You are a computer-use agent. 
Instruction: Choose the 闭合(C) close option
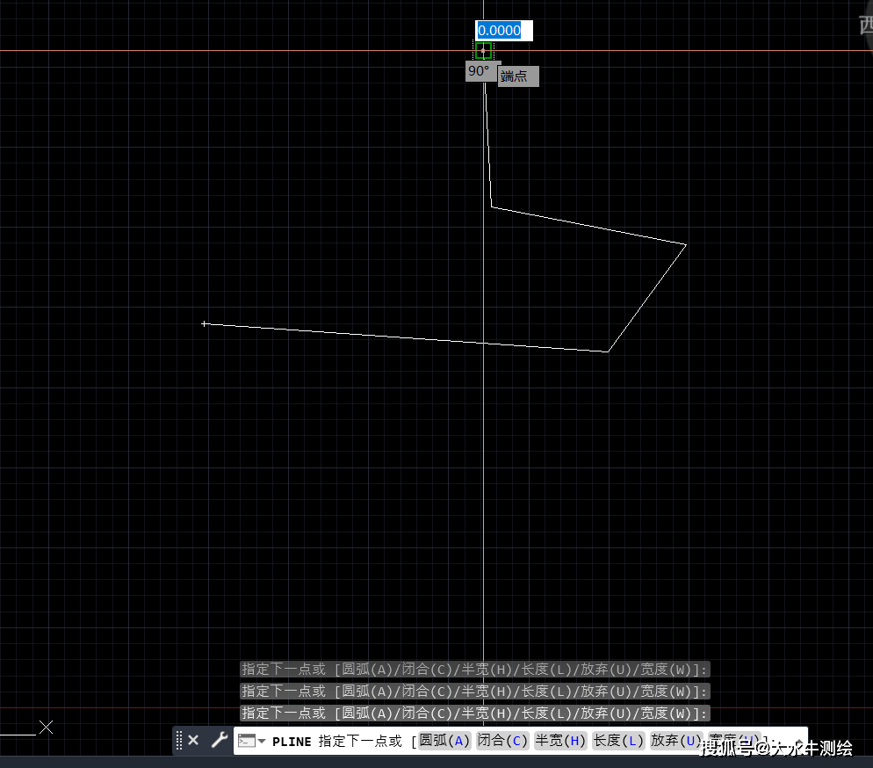[502, 741]
